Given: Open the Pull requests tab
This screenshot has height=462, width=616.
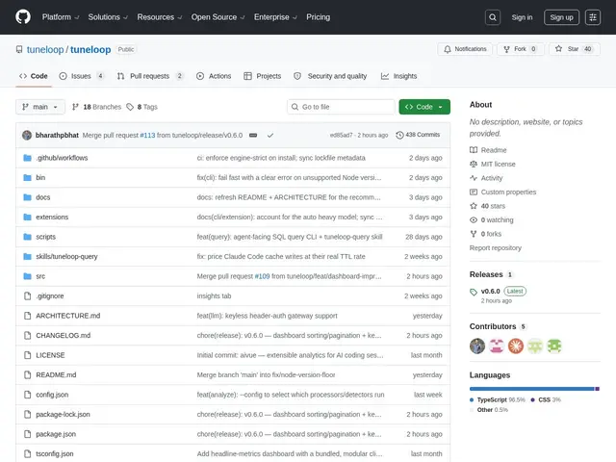Looking at the screenshot, I should pos(150,76).
